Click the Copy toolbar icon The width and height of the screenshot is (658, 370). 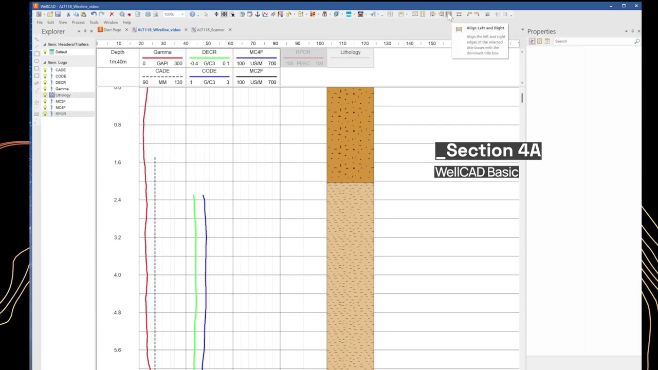76,14
